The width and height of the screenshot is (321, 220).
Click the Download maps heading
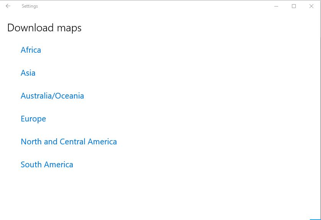click(x=44, y=27)
